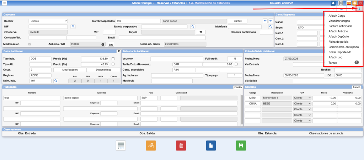Expand C/A dropdown for MEN1 service
Viewport: 364px width, 160px height.
click(302, 98)
